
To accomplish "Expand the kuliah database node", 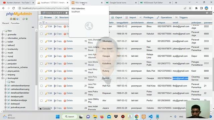I will [2, 42].
